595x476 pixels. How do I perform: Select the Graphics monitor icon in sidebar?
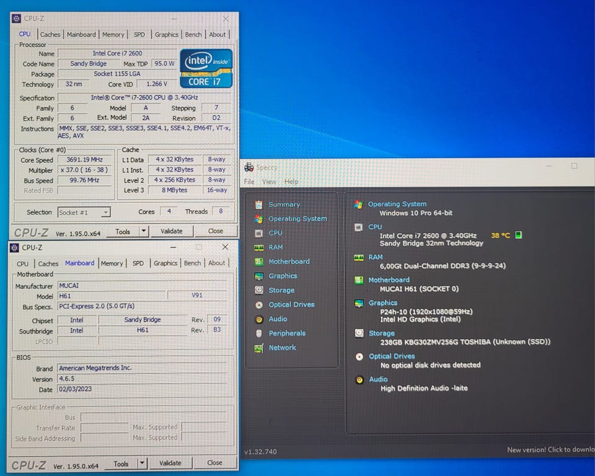pyautogui.click(x=258, y=276)
